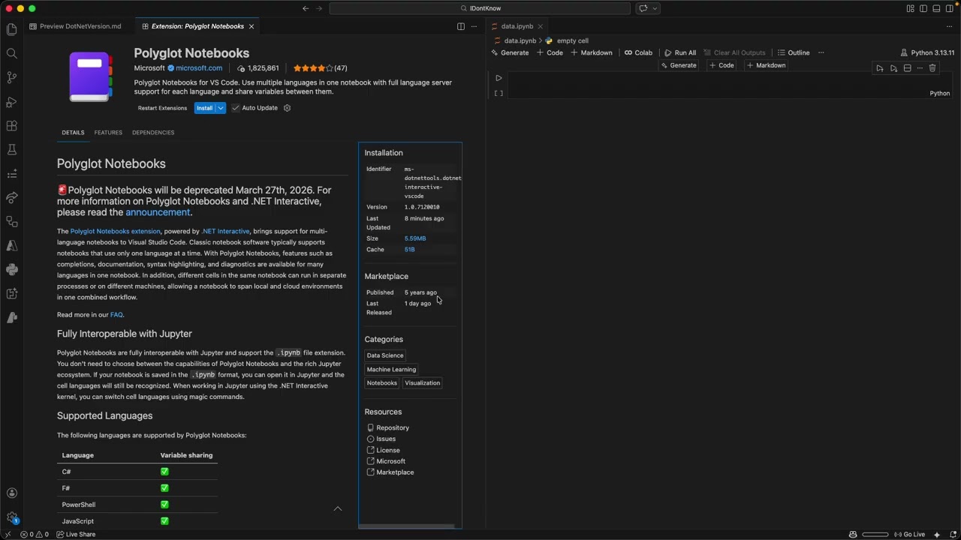961x540 pixels.
Task: Open the Copilot chat dropdown in title bar
Action: point(655,8)
